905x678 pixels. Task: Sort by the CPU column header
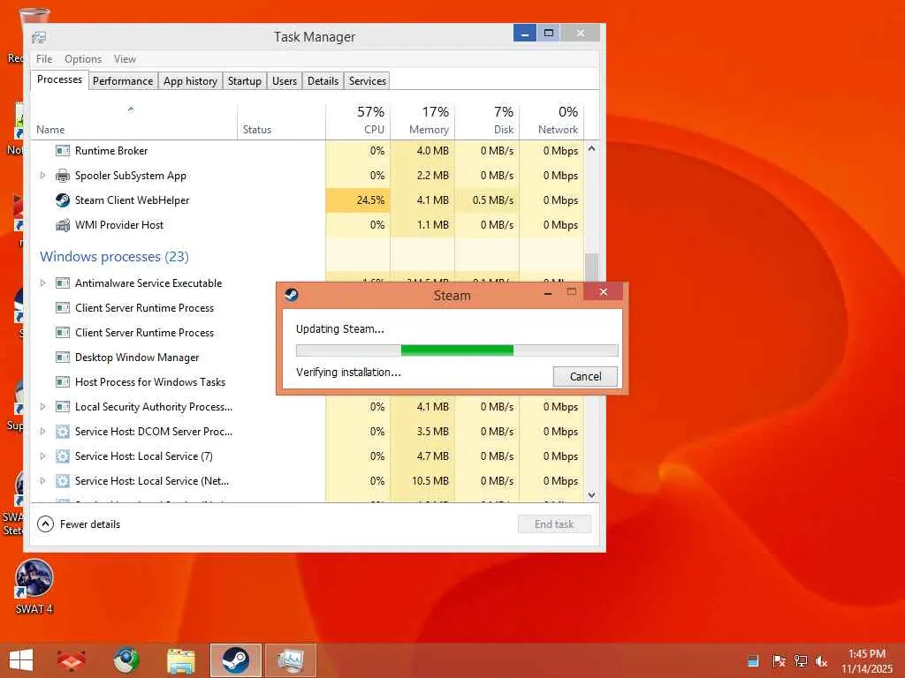[x=359, y=121]
